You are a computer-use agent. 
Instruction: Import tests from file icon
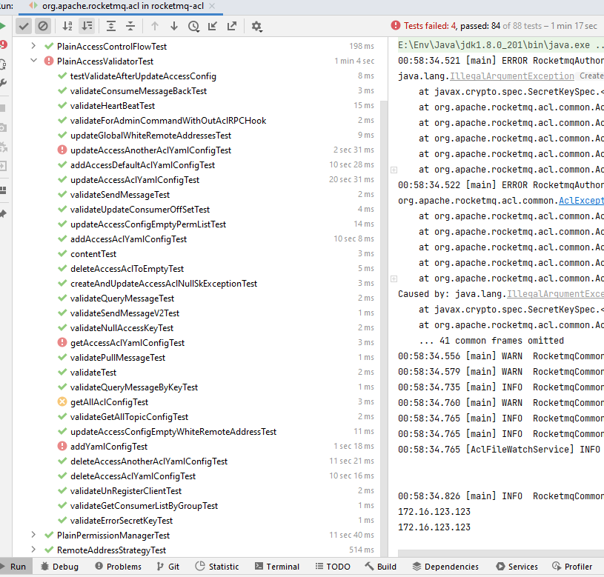pos(213,26)
